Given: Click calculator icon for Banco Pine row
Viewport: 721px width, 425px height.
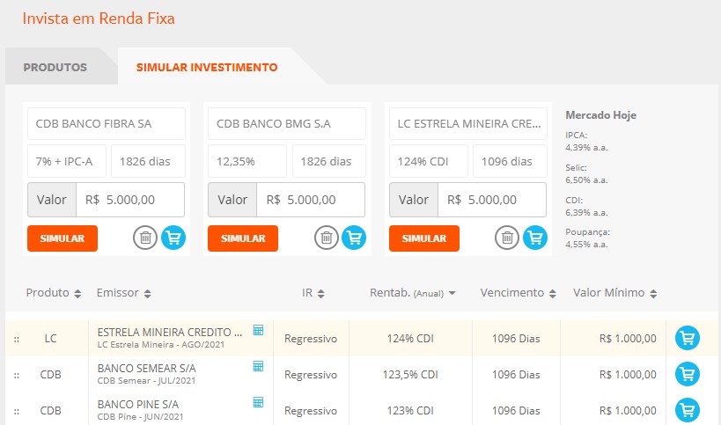Looking at the screenshot, I should [x=258, y=402].
